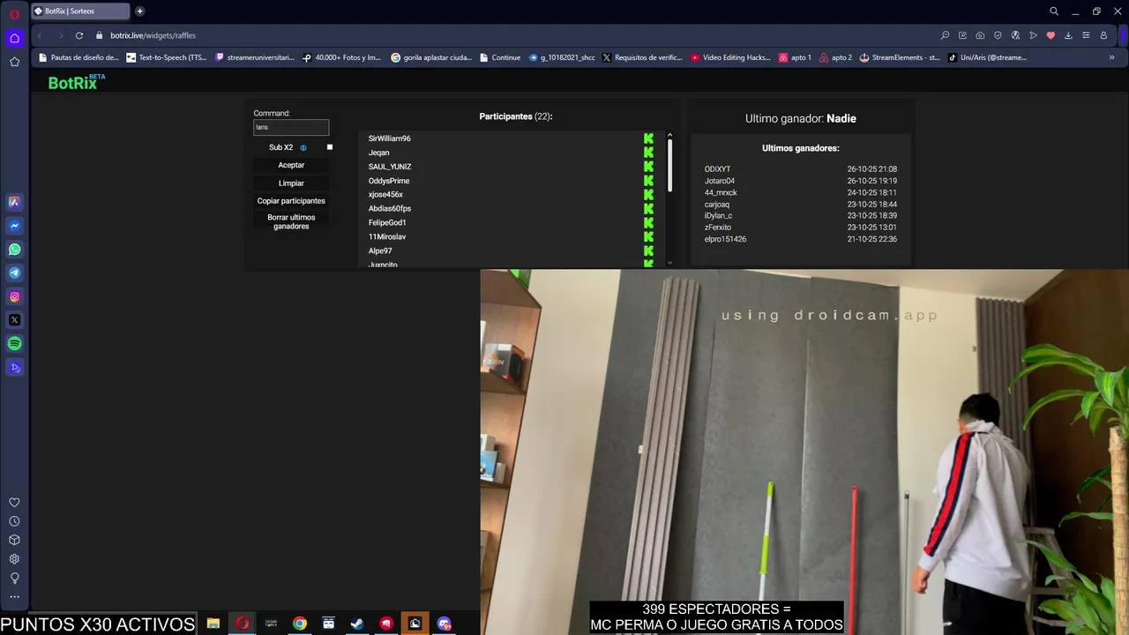The height and width of the screenshot is (635, 1129).
Task: Open Opera settings gear in sidebar
Action: pyautogui.click(x=14, y=559)
